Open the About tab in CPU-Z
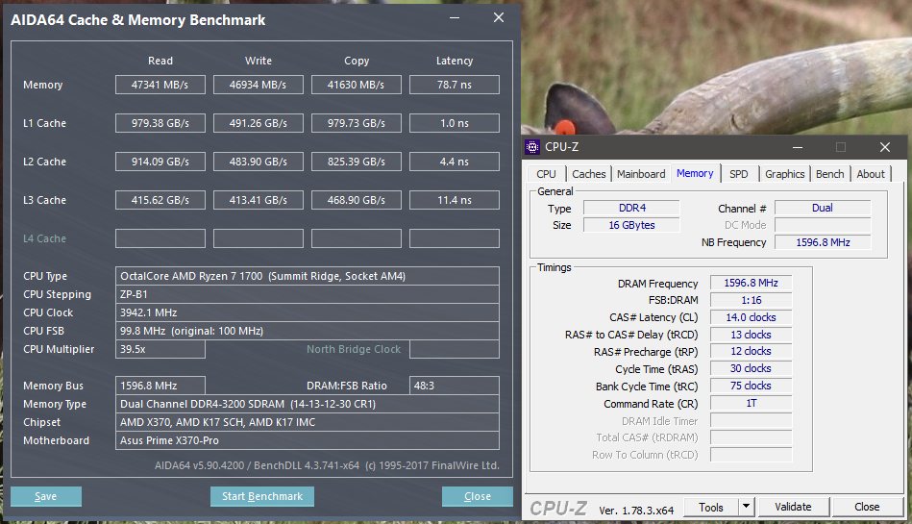 pyautogui.click(x=871, y=174)
